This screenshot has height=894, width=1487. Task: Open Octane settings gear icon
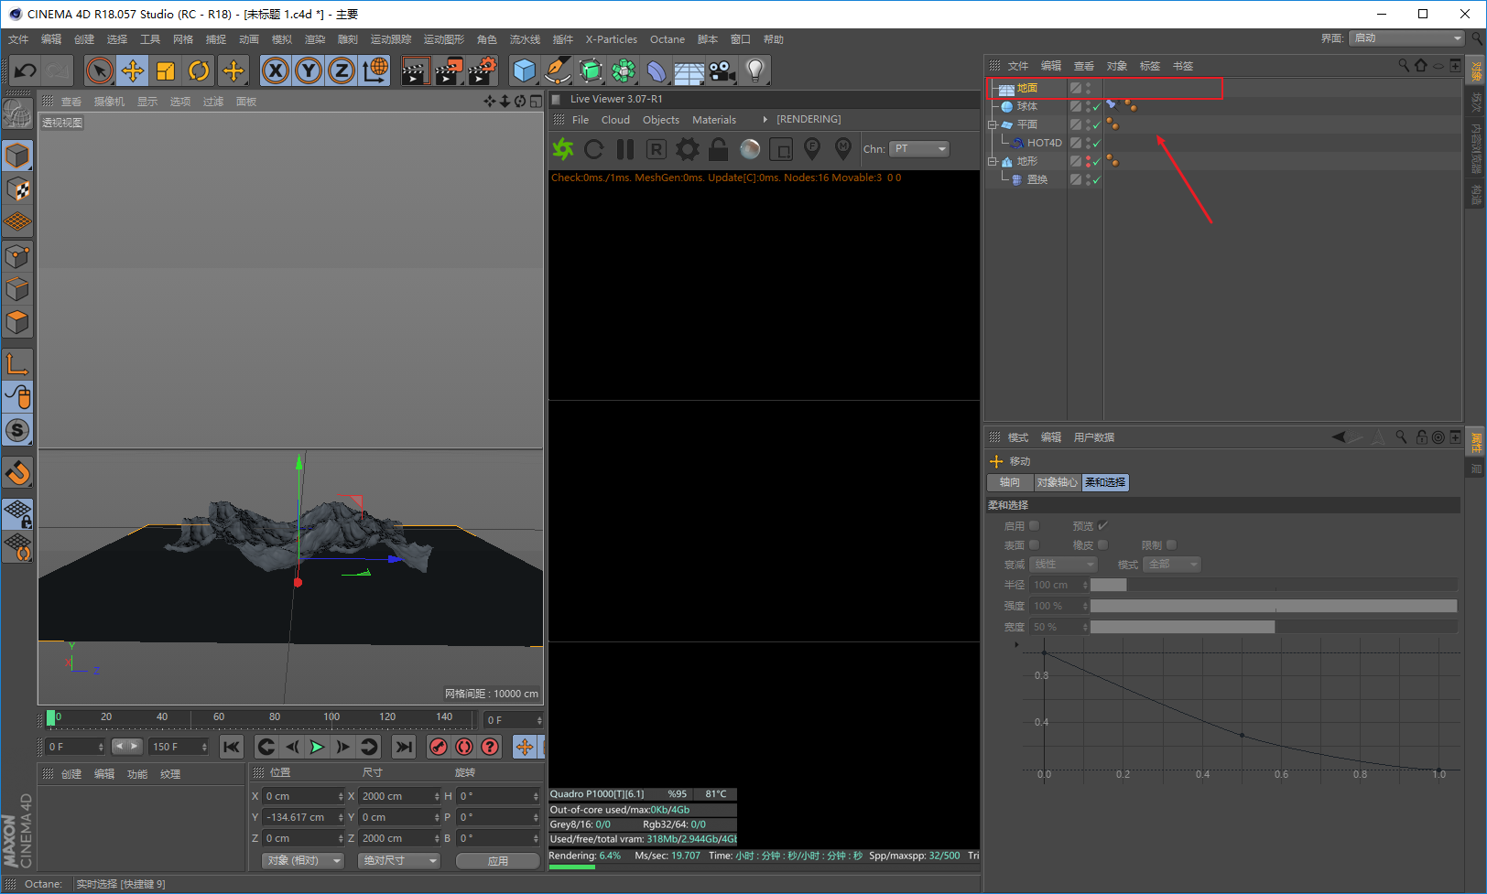(x=688, y=149)
